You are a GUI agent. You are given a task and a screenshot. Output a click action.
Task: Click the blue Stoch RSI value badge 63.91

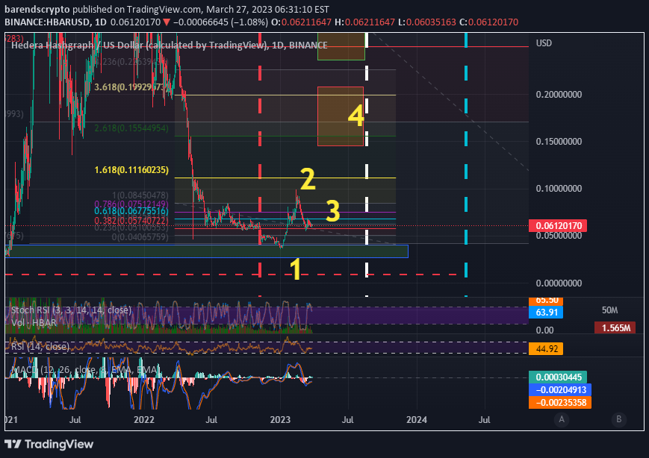(547, 313)
